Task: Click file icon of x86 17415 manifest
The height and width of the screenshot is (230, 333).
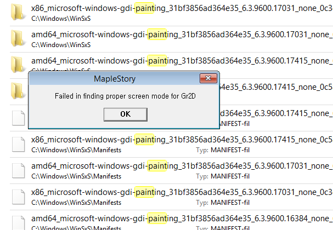Action: [x=18, y=143]
